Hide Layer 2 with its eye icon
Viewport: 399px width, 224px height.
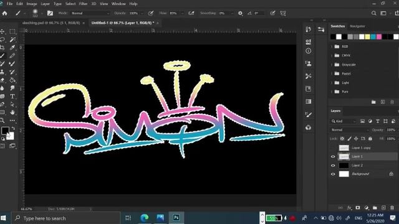(333, 166)
